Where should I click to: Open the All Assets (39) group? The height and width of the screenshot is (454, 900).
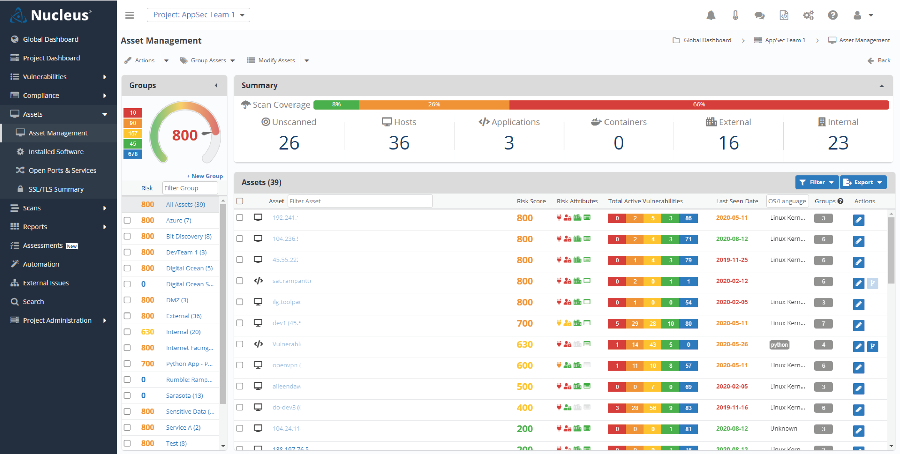(x=185, y=204)
